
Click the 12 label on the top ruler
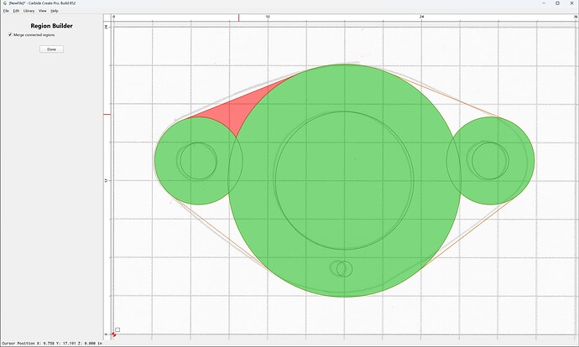tap(268, 17)
